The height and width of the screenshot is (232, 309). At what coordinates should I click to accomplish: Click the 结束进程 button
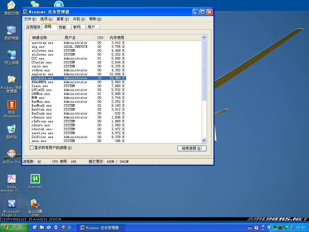[x=192, y=148]
